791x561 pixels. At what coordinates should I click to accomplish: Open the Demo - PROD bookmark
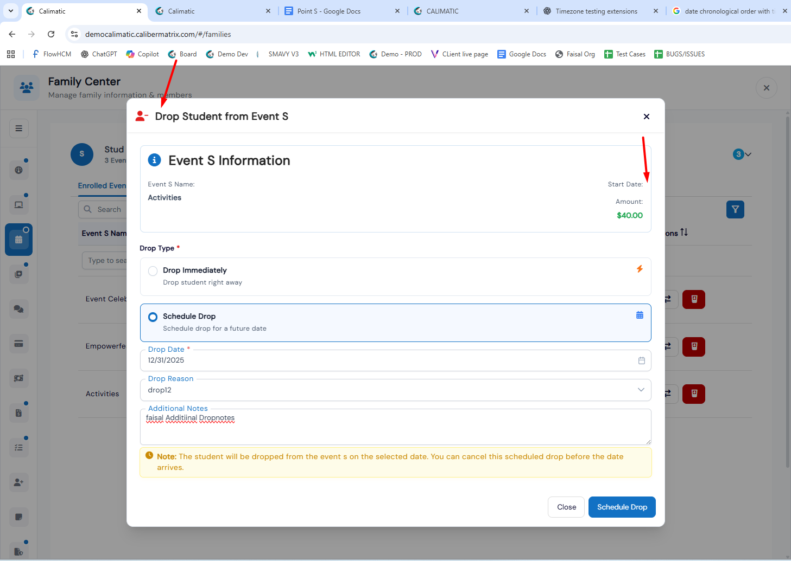[x=395, y=54]
